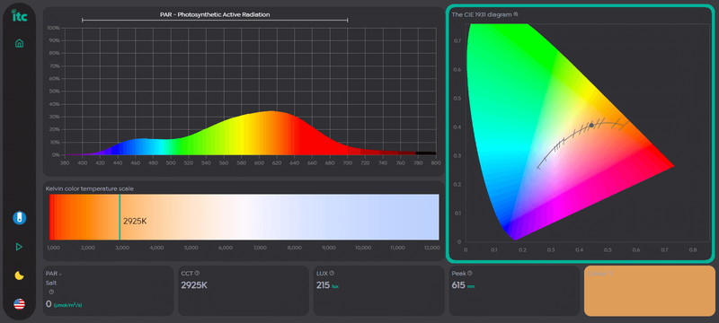Start measurement with the green play icon
The width and height of the screenshot is (719, 323).
click(x=19, y=247)
